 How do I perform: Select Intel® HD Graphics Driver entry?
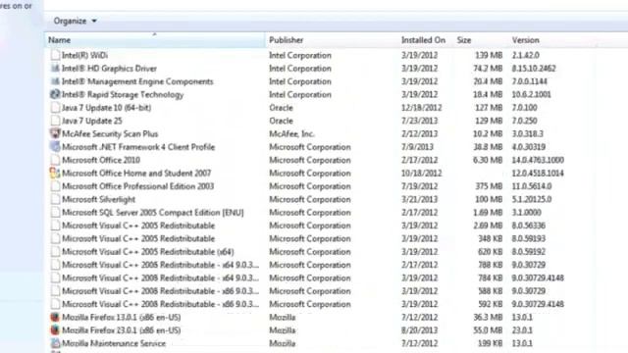[109, 69]
